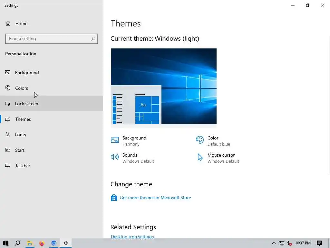This screenshot has height=248, width=330.
Task: Click the Home house icon
Action: (x=8, y=23)
